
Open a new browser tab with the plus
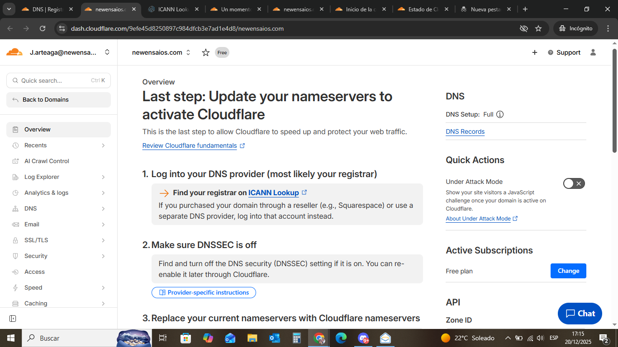pos(525,9)
